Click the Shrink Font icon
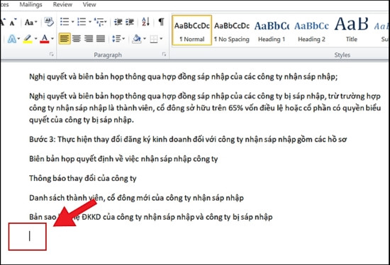Viewport: 390px width, 265px height. [x=13, y=23]
